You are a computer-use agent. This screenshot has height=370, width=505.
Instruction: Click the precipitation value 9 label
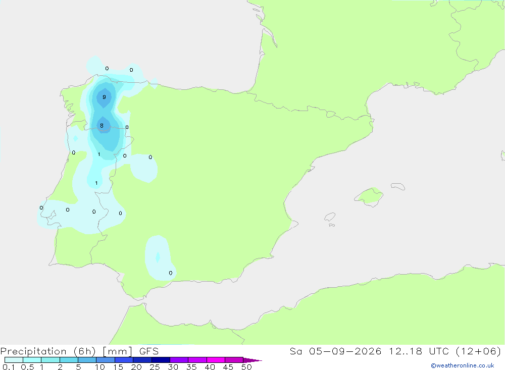click(104, 97)
